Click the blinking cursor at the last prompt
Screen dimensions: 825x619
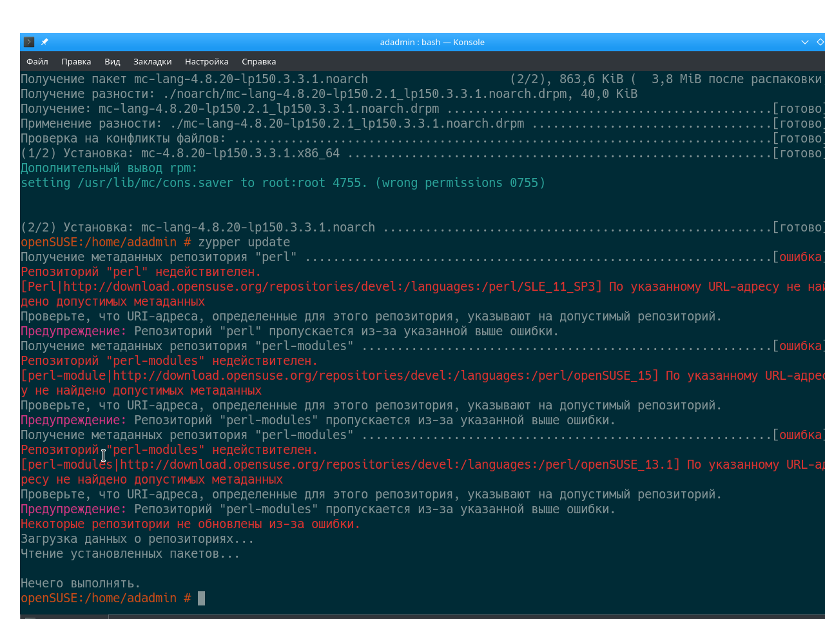point(201,598)
